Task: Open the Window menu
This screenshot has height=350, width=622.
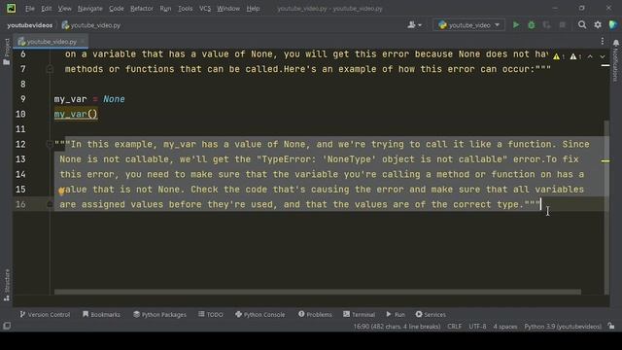Action: coord(228,9)
